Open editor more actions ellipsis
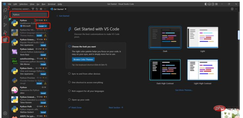Image resolution: width=243 pixels, height=118 pixels. tap(236, 9)
